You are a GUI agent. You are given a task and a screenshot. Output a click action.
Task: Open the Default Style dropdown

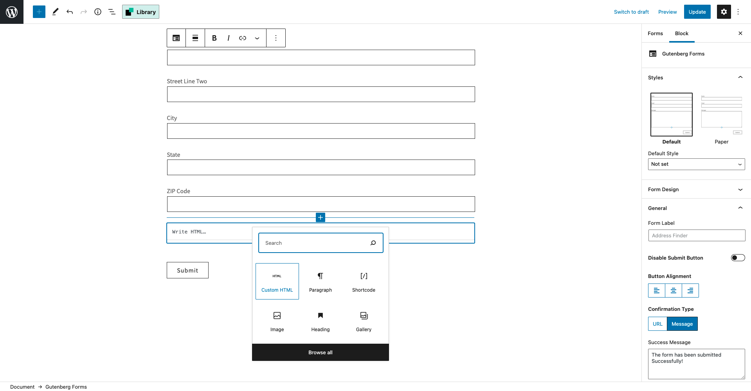[x=696, y=164]
